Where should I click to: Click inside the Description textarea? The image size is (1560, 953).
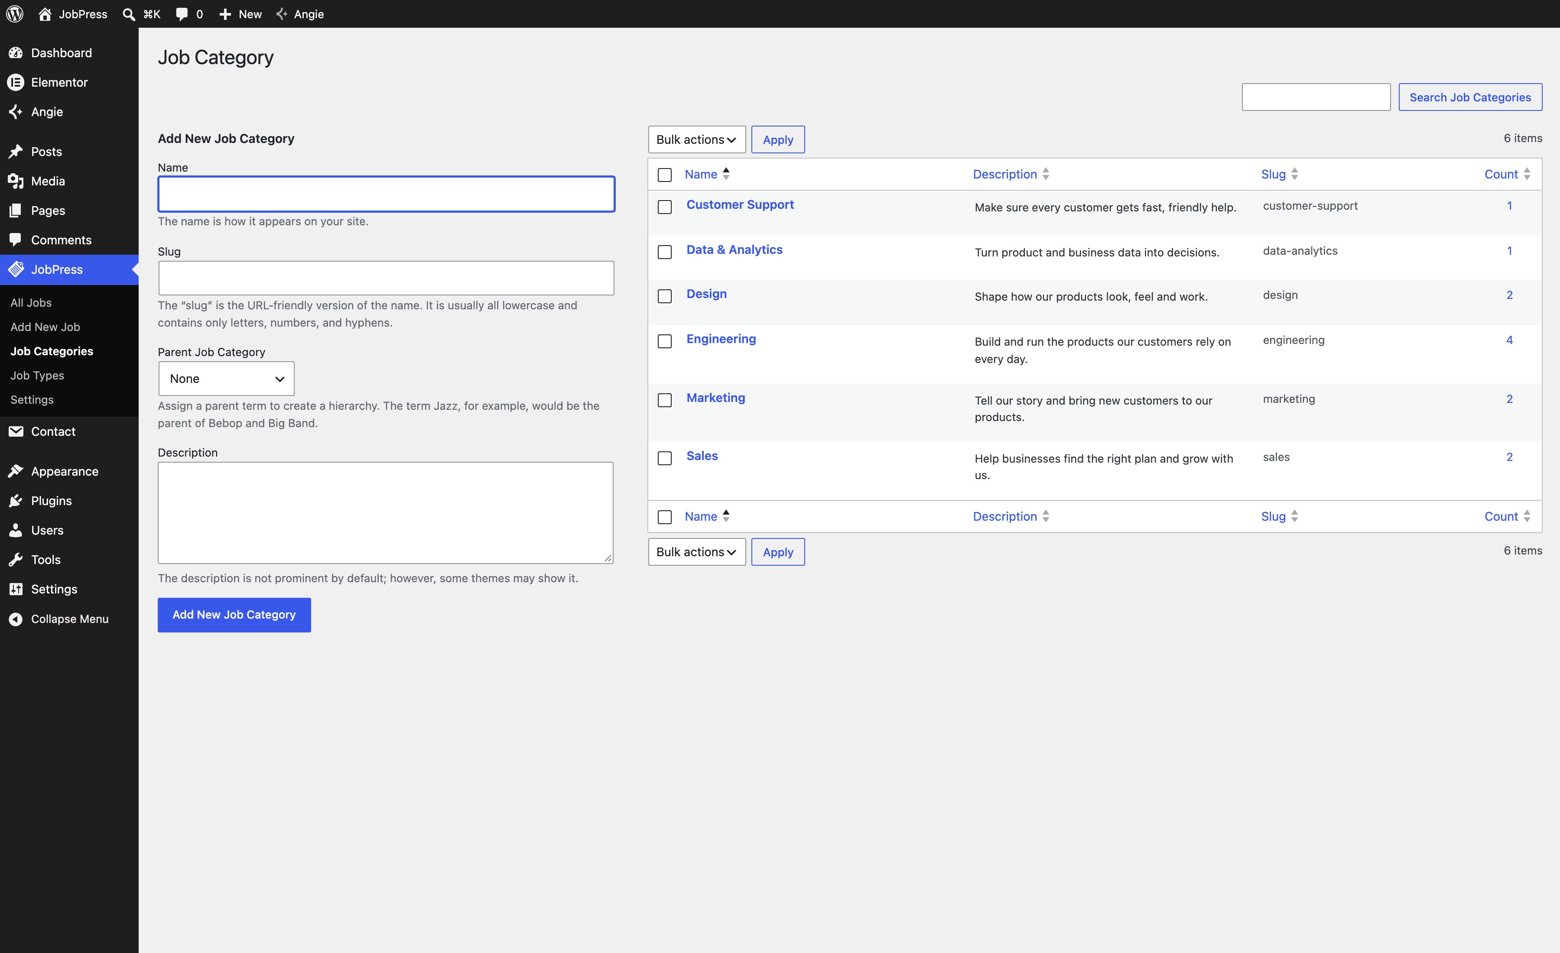[386, 512]
